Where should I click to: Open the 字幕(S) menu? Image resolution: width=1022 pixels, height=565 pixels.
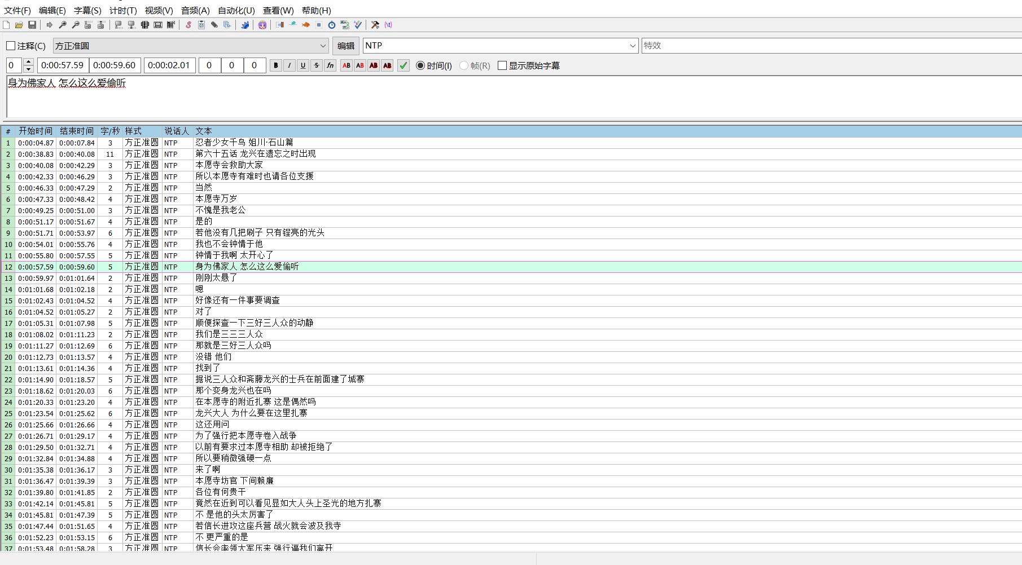(x=87, y=10)
